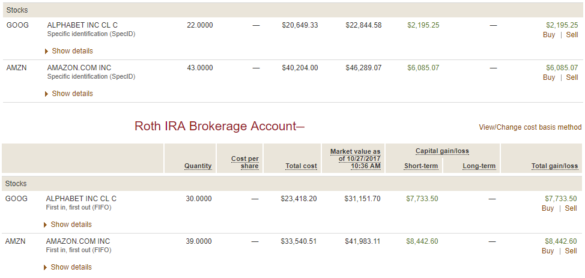Select total cost $23,418.20
The width and height of the screenshot is (585, 278).
[x=299, y=199]
